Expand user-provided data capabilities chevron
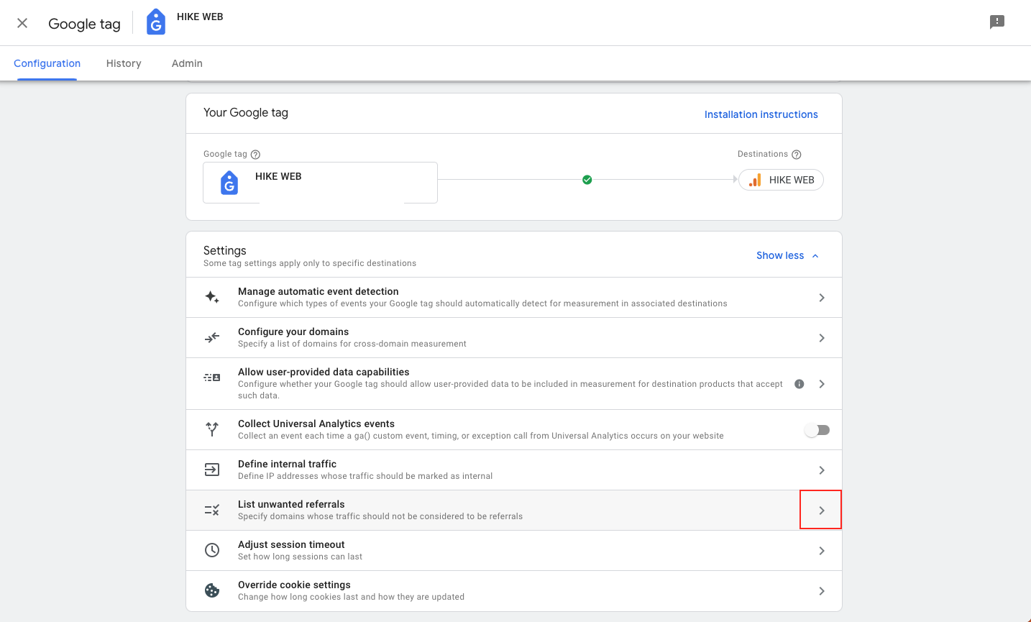This screenshot has height=622, width=1031. tap(822, 384)
